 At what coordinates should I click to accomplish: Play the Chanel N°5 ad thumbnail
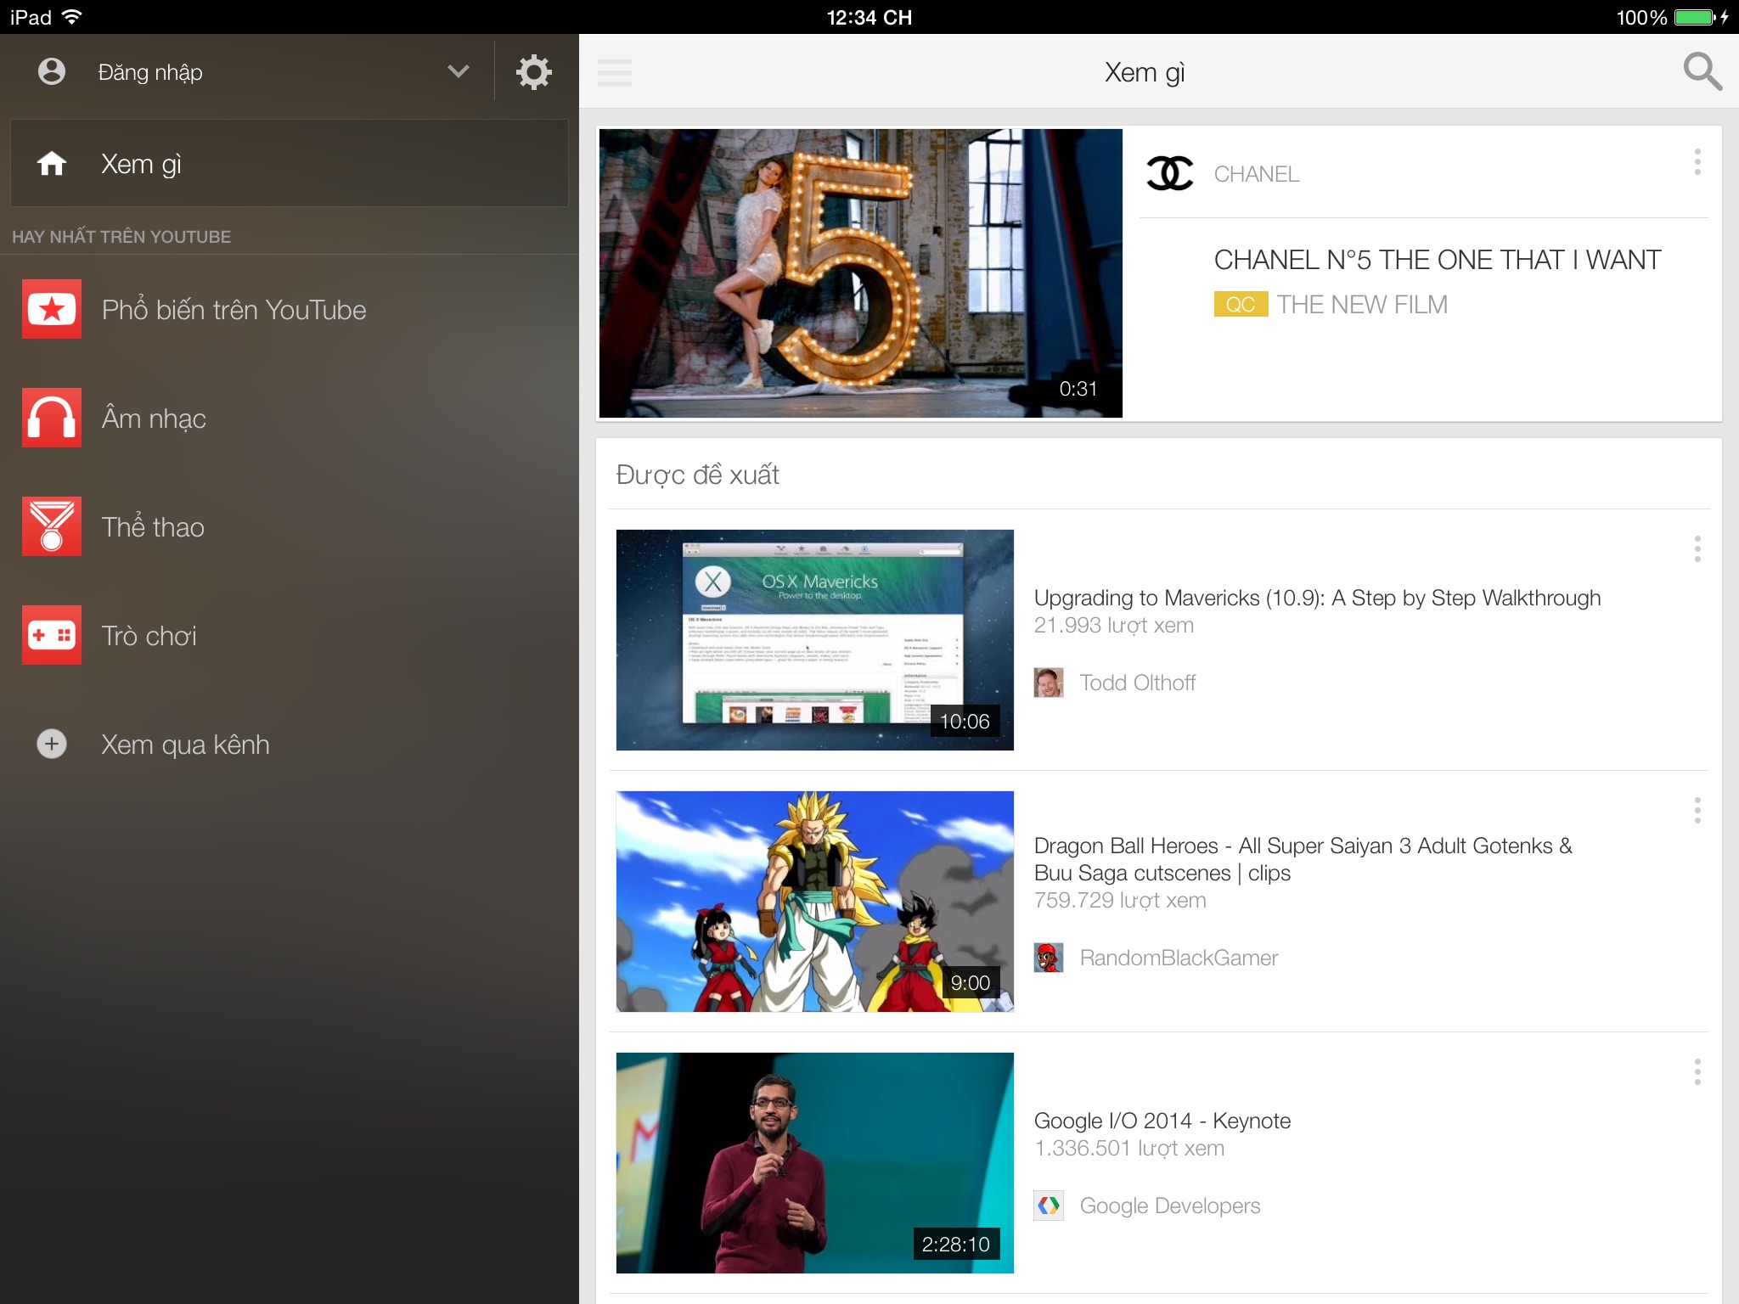[x=861, y=273]
